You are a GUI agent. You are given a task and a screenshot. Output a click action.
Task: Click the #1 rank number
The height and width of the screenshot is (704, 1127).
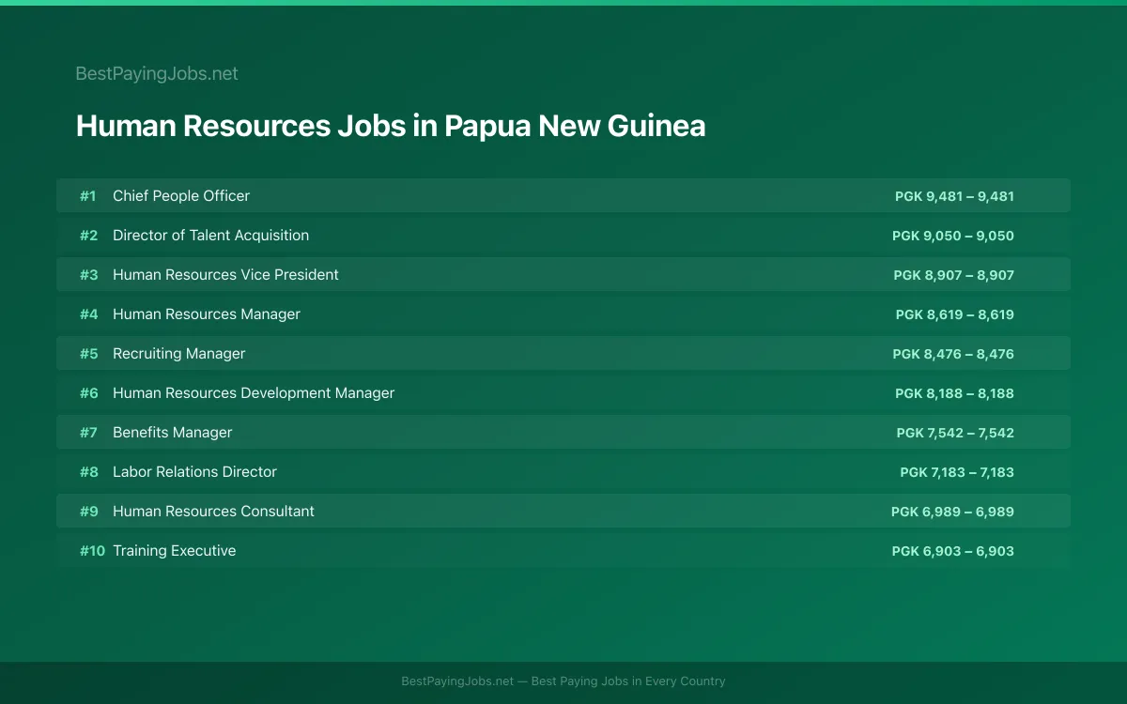(88, 196)
